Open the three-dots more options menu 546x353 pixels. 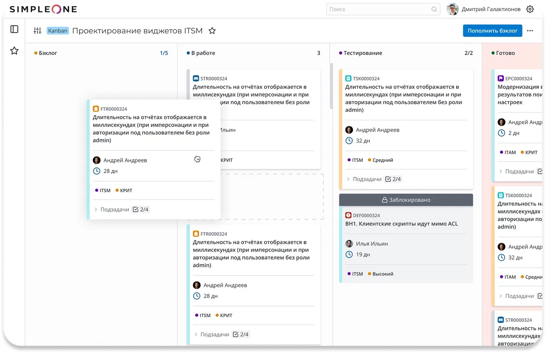click(530, 31)
